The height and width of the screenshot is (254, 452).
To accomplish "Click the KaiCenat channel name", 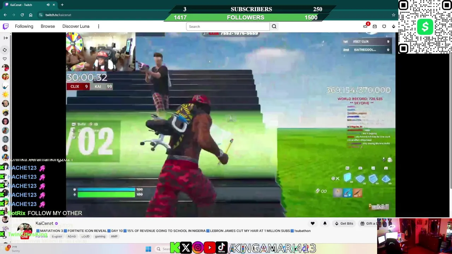I will (x=44, y=223).
